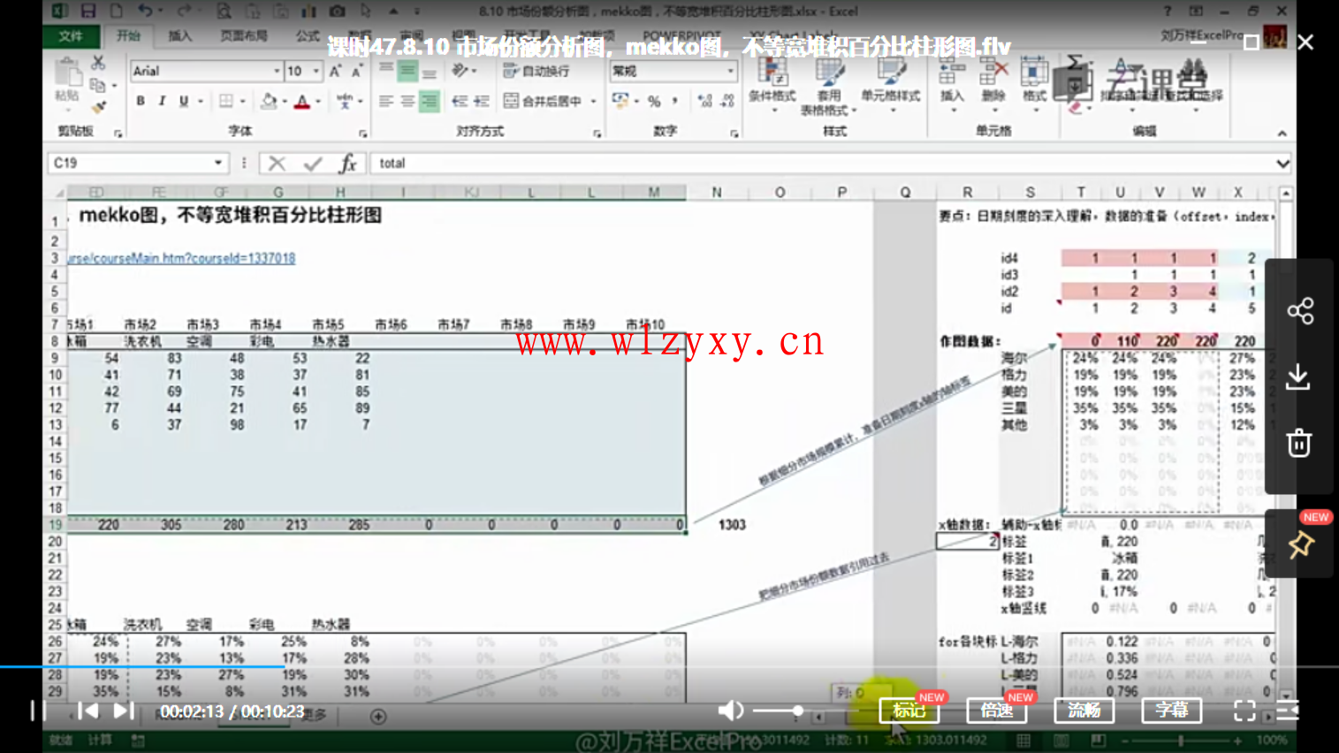Viewport: 1339px width, 753px height.
Task: Toggle align right button
Action: tap(429, 102)
